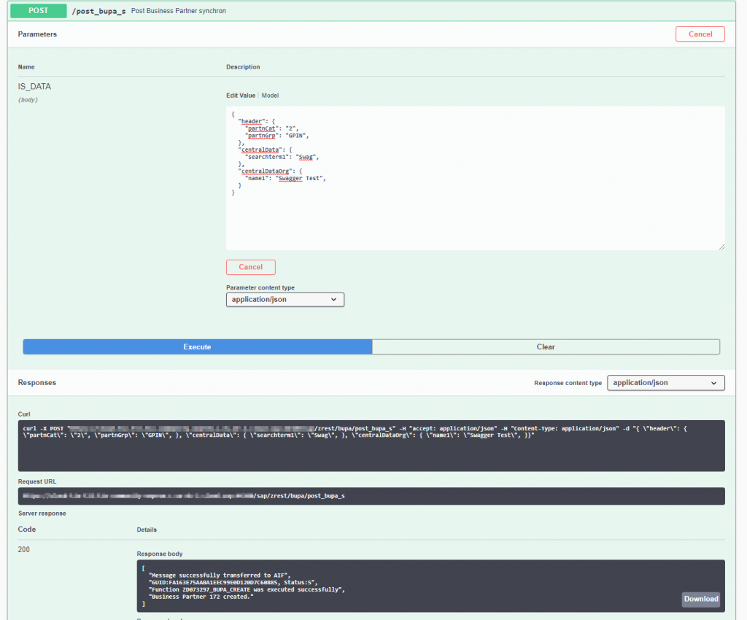Image resolution: width=747 pixels, height=620 pixels.
Task: Download the response body
Action: click(701, 599)
